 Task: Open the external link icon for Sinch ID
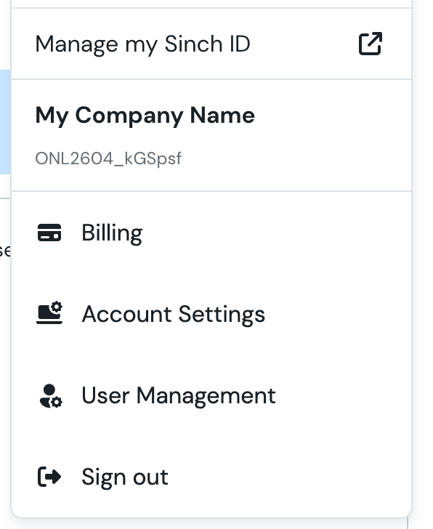(371, 44)
